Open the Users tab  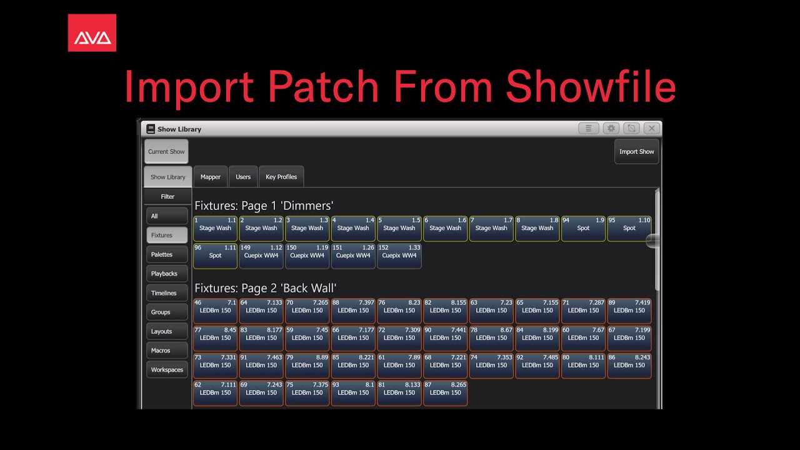coord(243,177)
